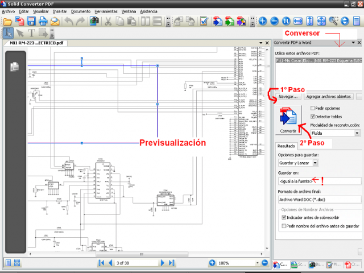Click the Guardar en field
364x273 pixels.
320,181
